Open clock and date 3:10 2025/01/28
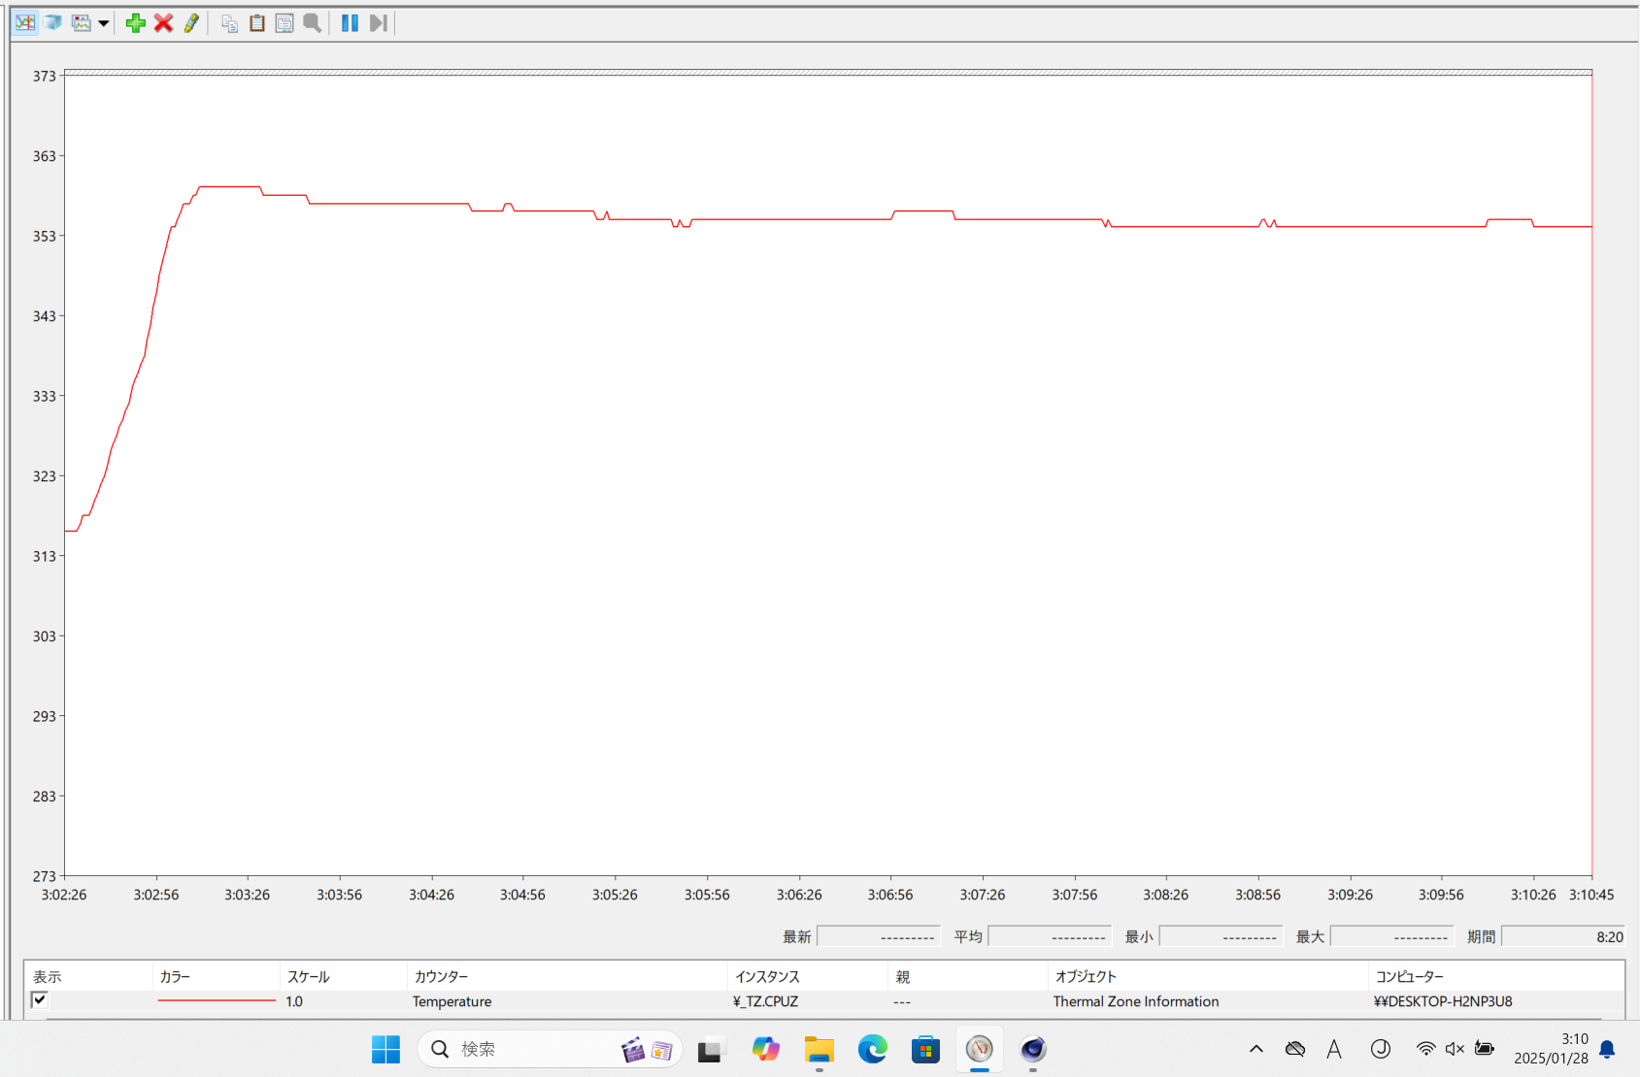Image resolution: width=1640 pixels, height=1077 pixels. click(x=1551, y=1049)
